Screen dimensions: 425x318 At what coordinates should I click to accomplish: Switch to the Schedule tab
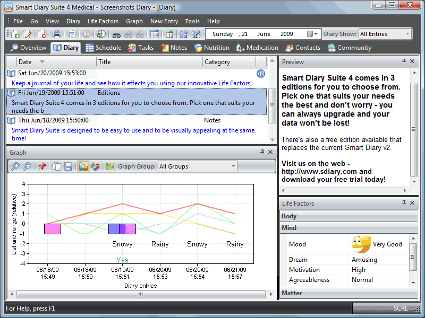click(104, 48)
